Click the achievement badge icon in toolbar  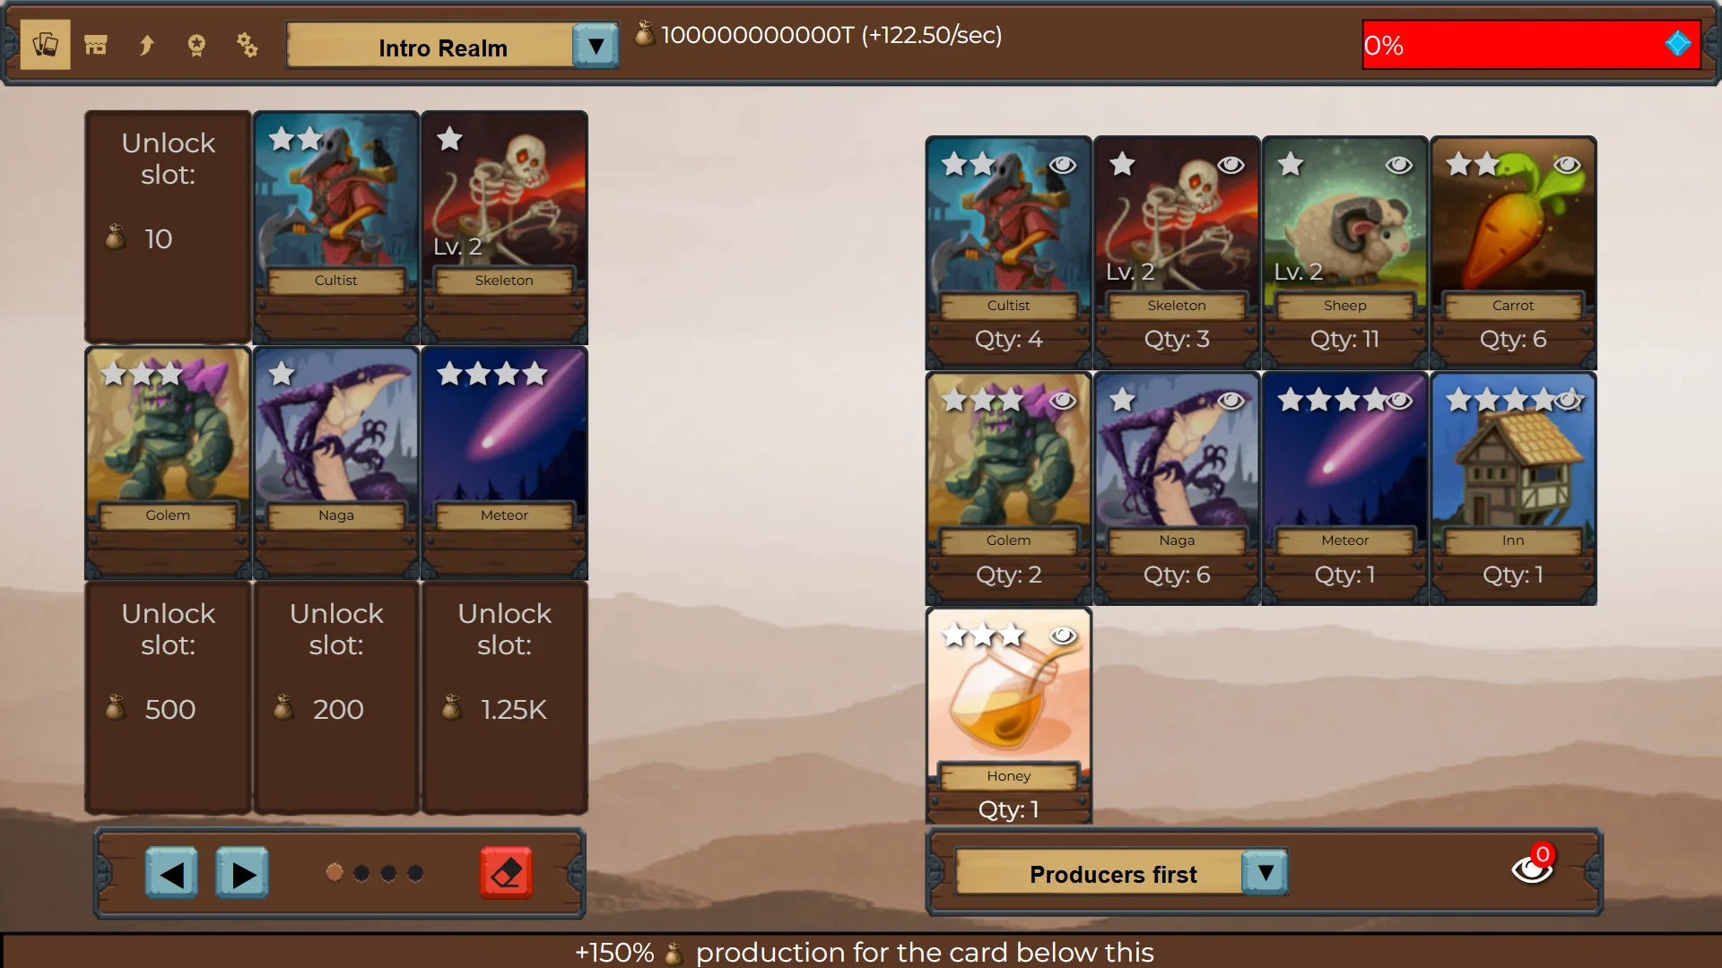pyautogui.click(x=196, y=45)
